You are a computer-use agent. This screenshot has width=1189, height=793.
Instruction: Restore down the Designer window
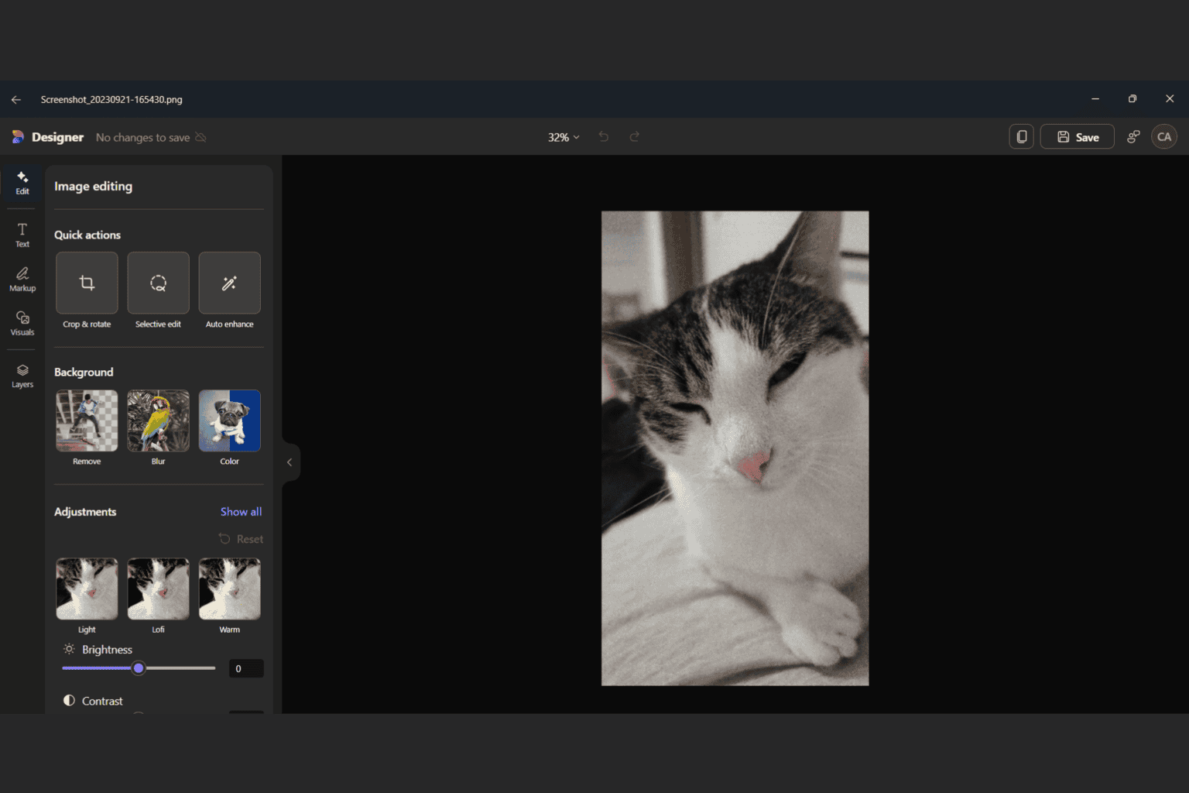click(1132, 98)
